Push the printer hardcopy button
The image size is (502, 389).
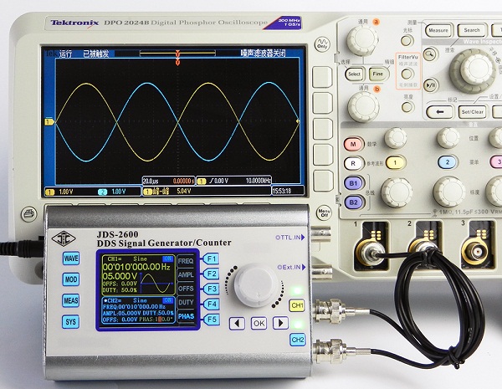pos(28,213)
